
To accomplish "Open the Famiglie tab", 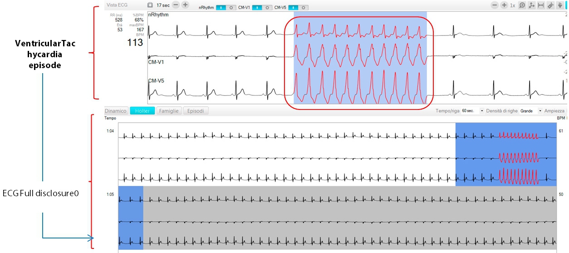I will [169, 111].
